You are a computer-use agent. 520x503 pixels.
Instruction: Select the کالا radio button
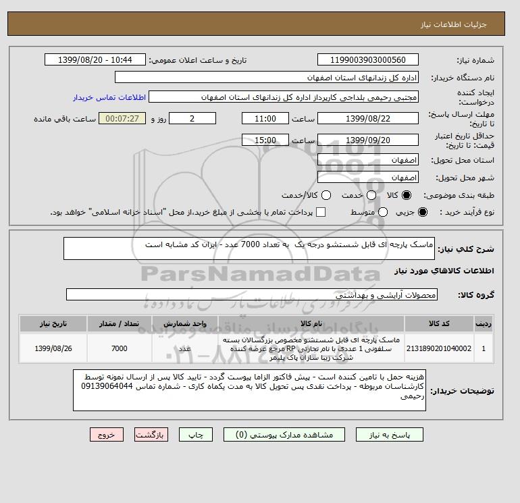coord(407,195)
